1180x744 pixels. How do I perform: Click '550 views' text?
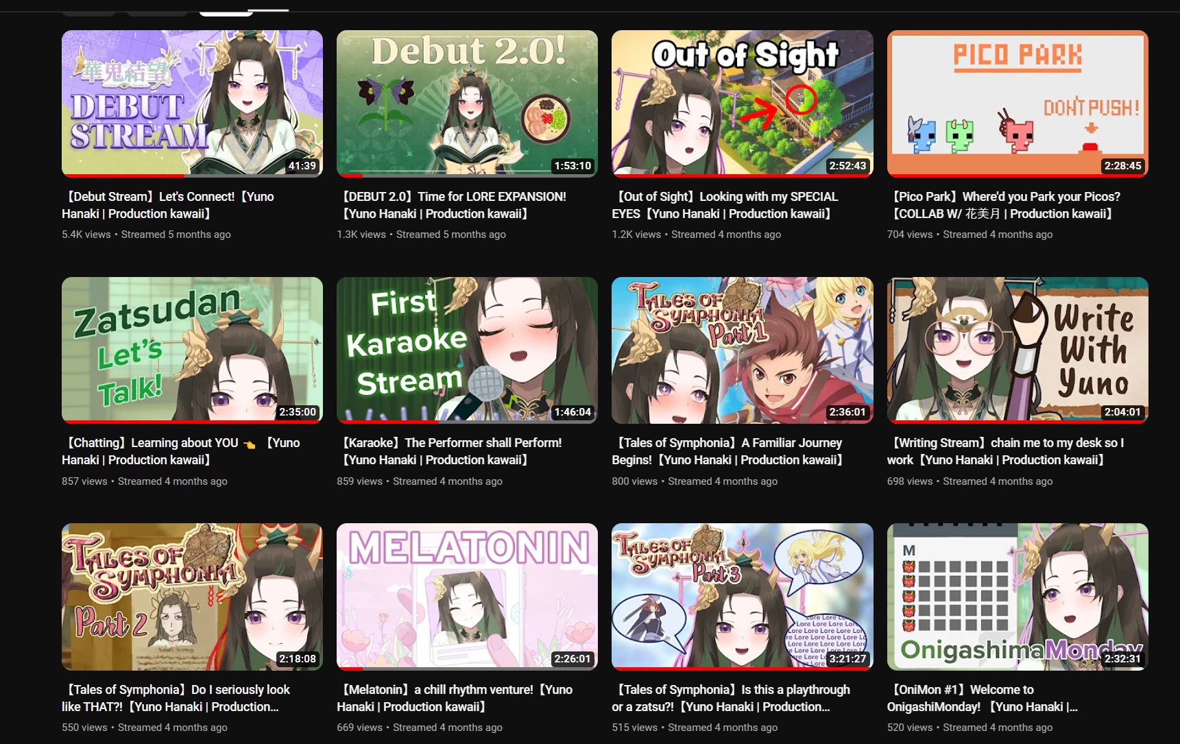pos(84,728)
